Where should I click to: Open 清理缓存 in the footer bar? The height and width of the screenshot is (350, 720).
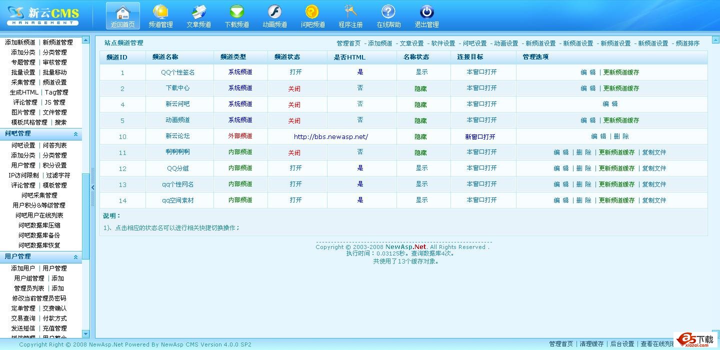pos(591,344)
